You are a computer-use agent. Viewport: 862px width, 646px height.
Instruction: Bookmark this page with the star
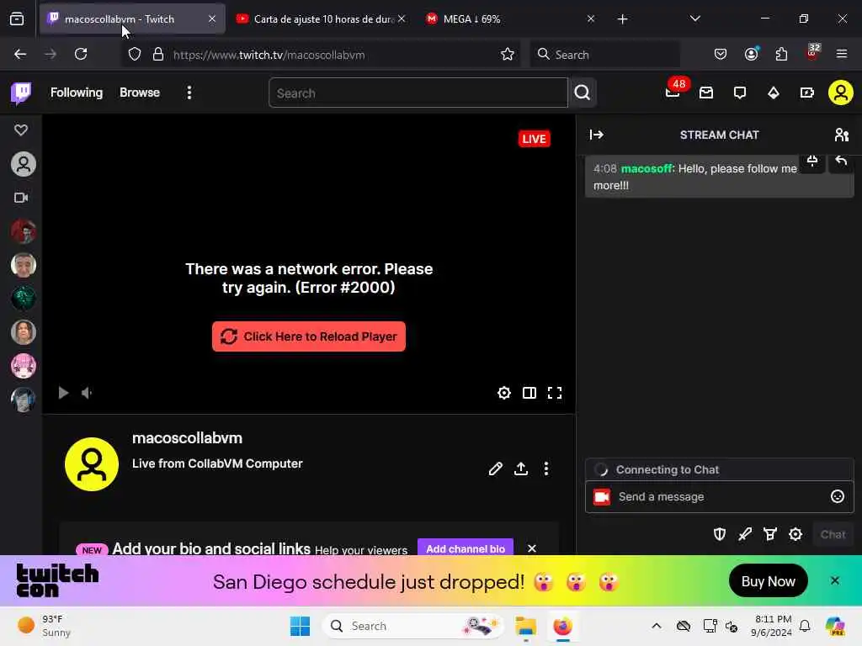(x=508, y=54)
